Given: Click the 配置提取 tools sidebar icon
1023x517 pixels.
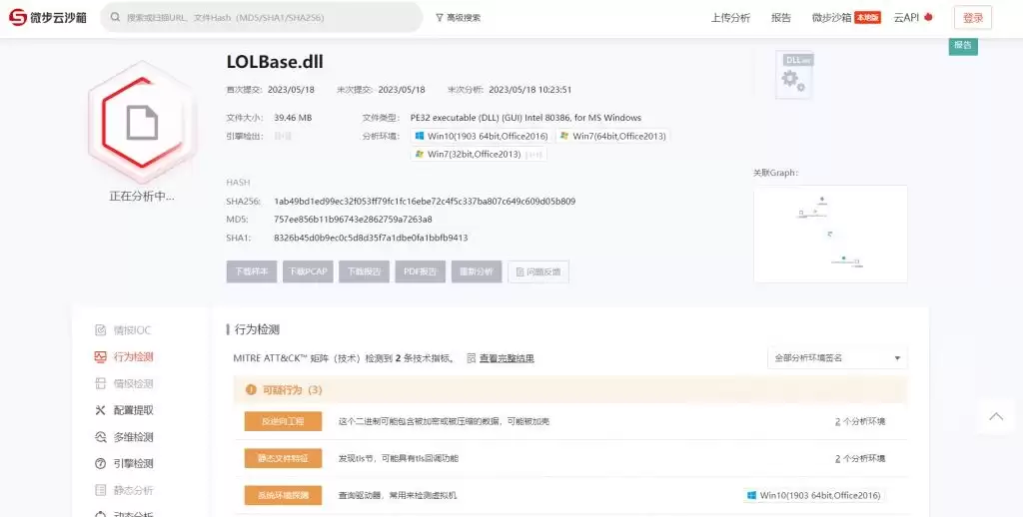Looking at the screenshot, I should (101, 411).
